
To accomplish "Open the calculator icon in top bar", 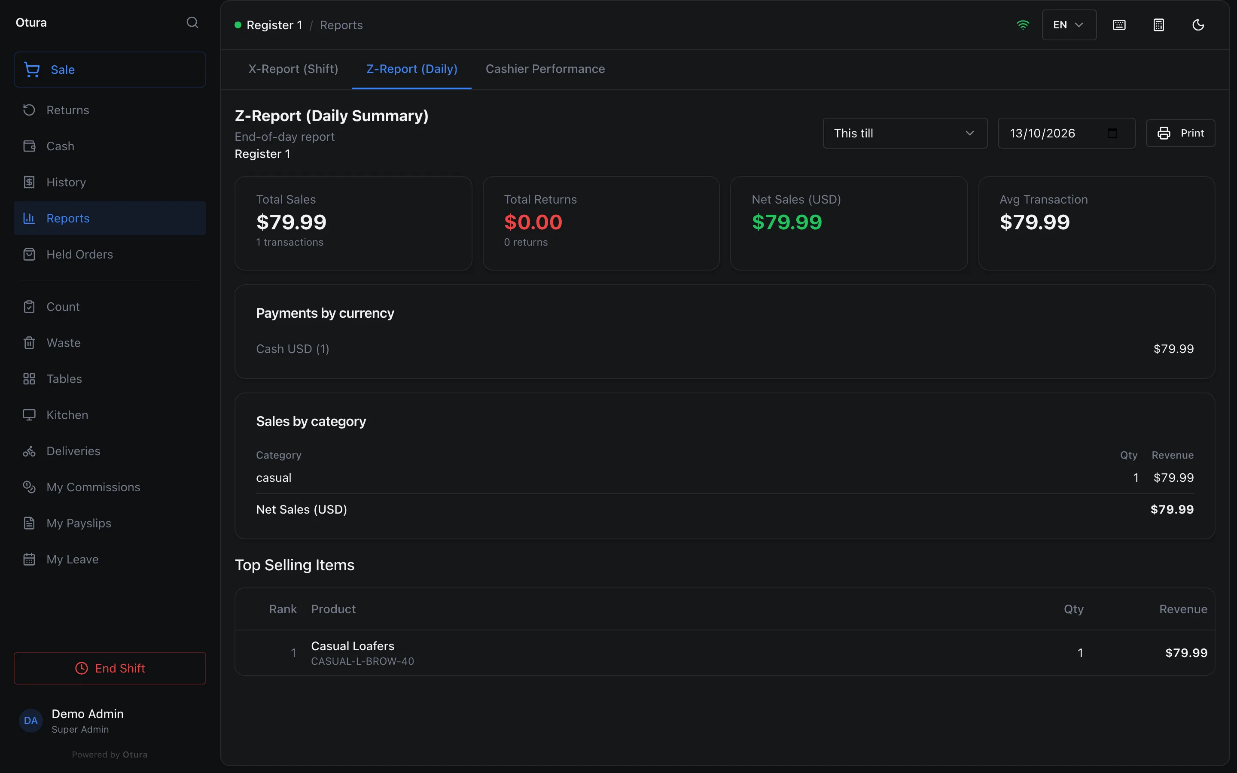I will 1159,25.
